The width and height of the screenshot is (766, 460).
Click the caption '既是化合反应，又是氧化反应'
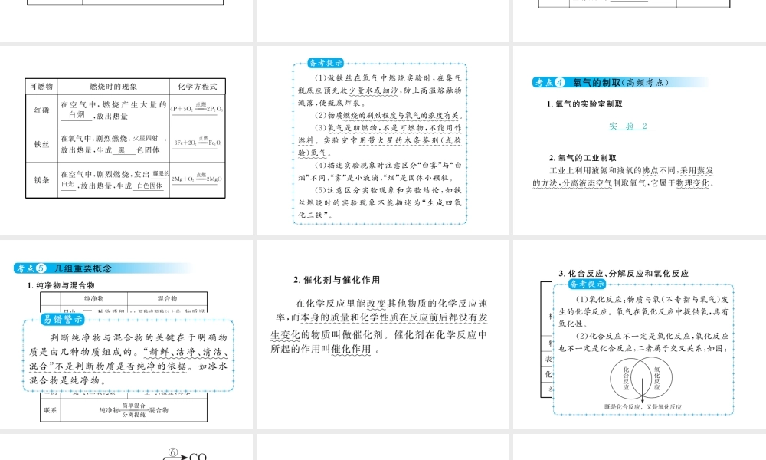(643, 406)
